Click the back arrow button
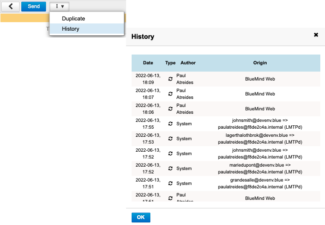This screenshot has width=325, height=225. click(x=11, y=6)
